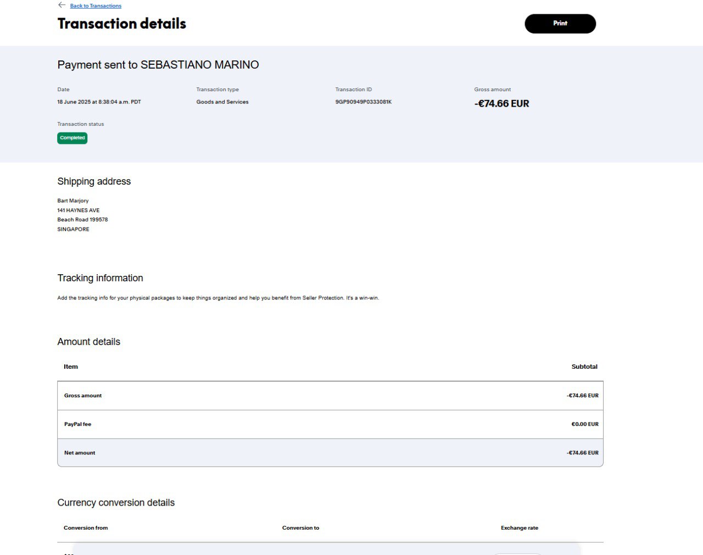This screenshot has height=555, width=703.
Task: Click the large -€74.66 EUR gross amount
Action: click(501, 104)
